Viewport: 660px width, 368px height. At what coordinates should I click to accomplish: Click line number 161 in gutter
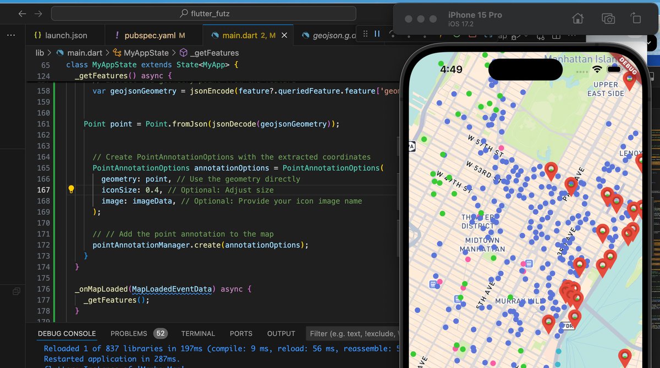coord(43,124)
